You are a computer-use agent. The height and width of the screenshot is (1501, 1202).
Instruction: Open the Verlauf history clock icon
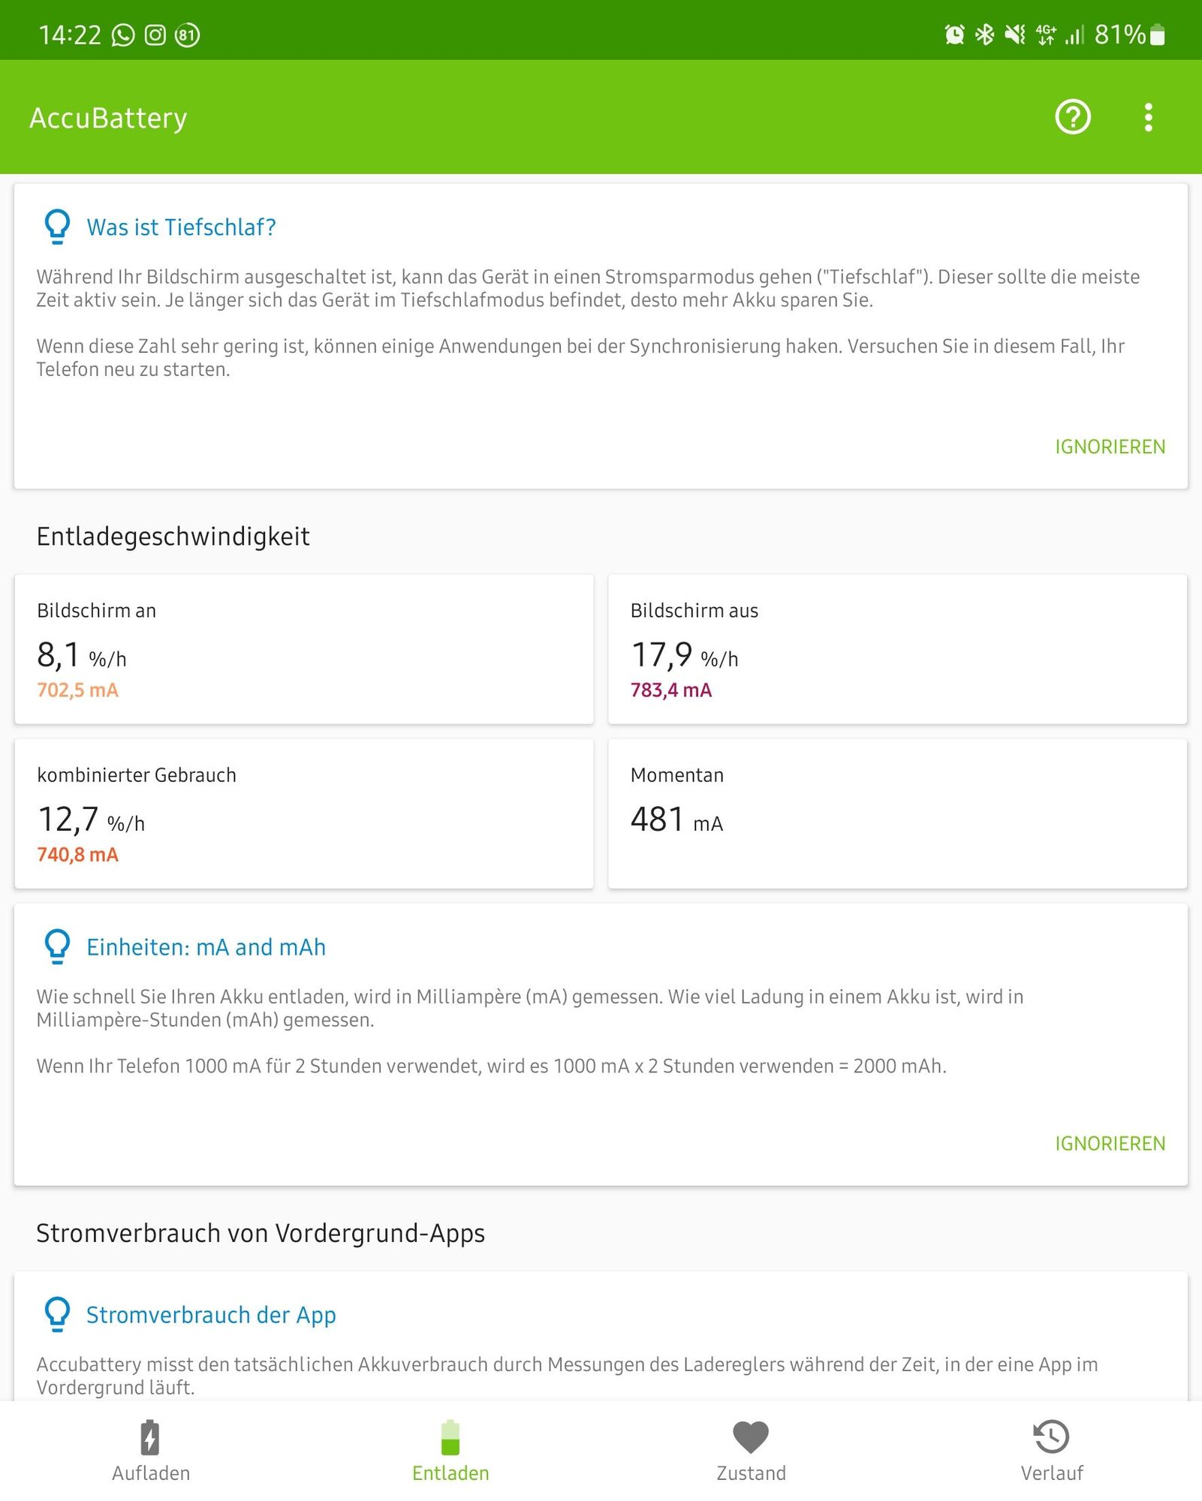(1051, 1437)
